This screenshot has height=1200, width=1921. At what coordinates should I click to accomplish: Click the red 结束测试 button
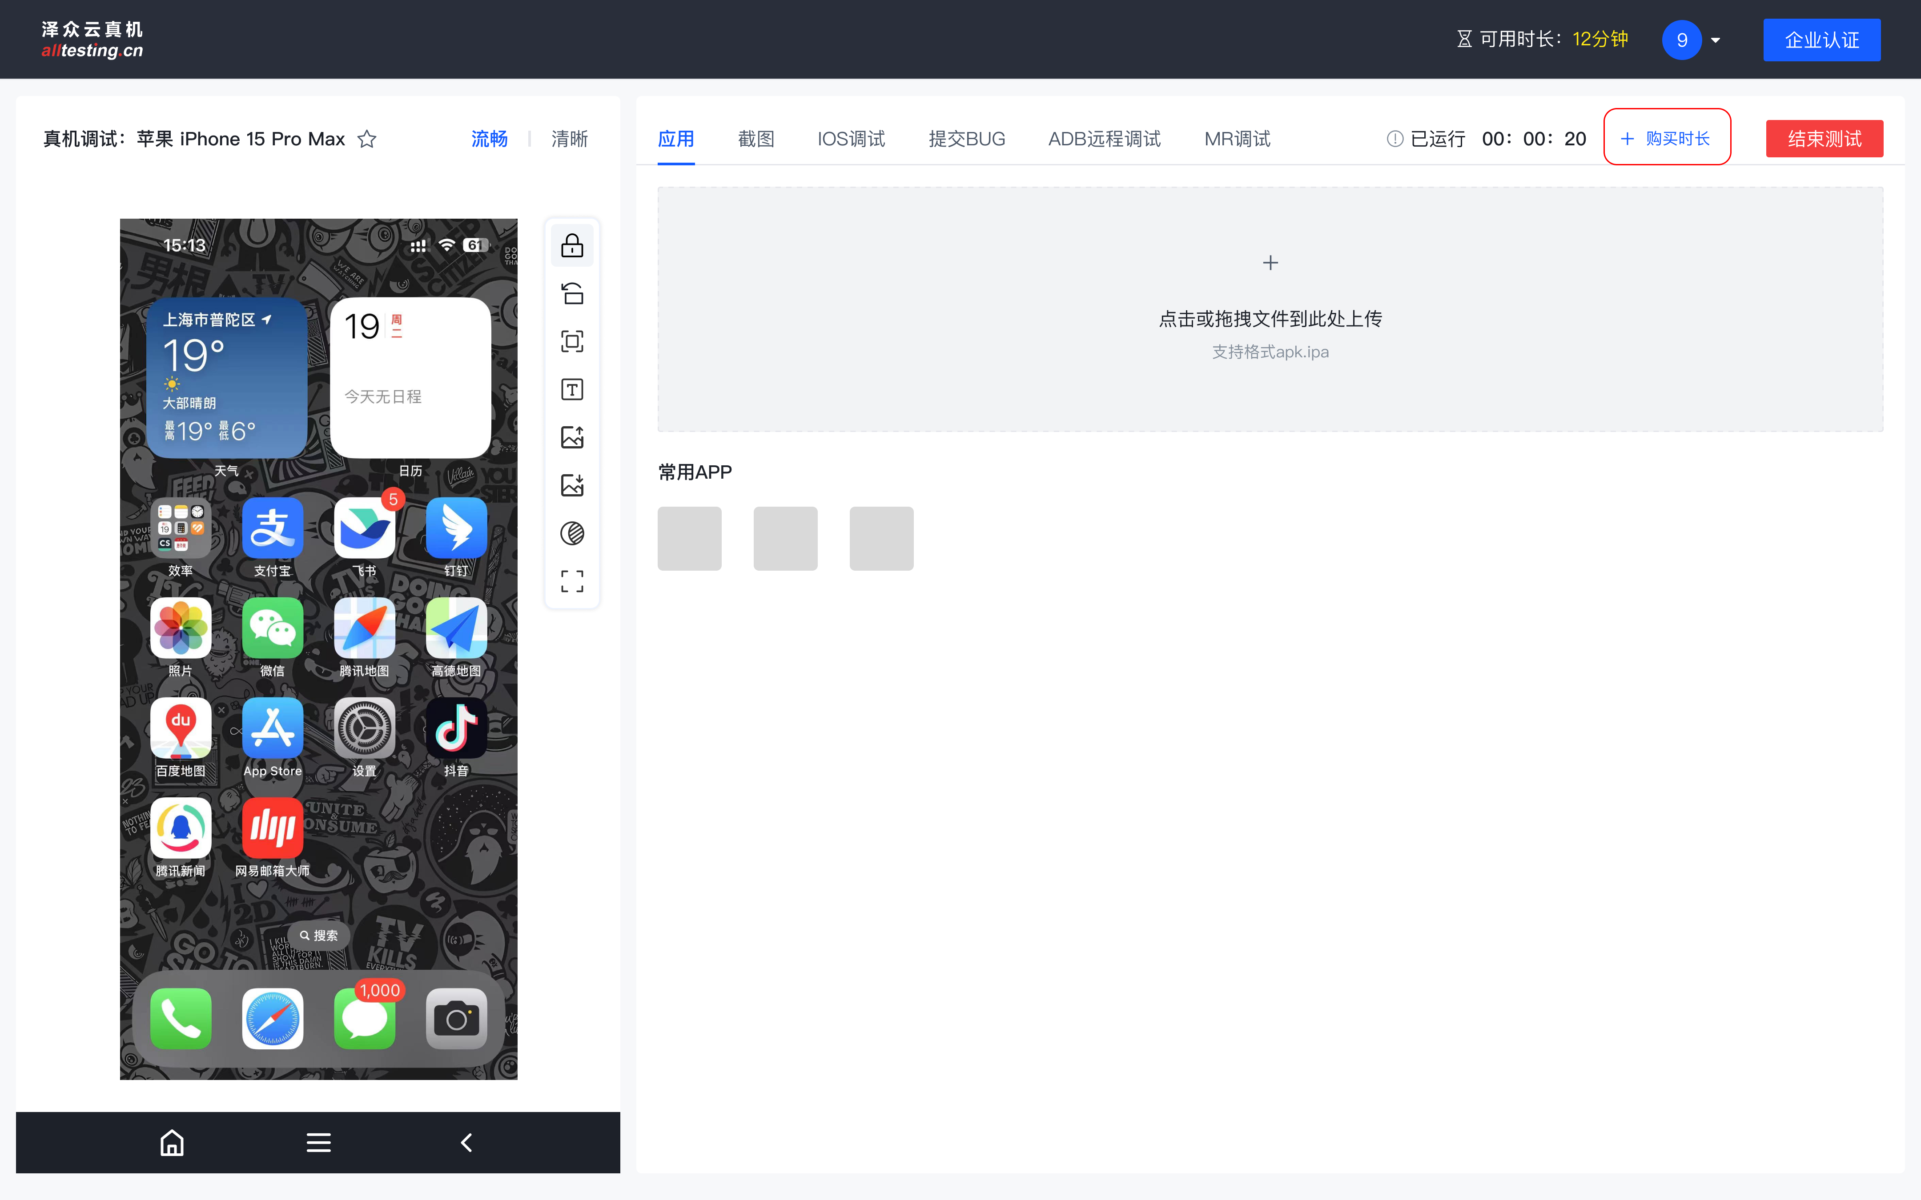click(1823, 139)
